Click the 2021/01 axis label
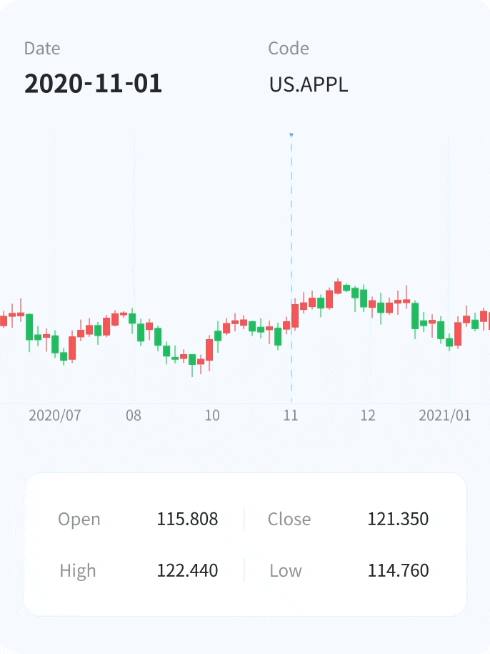The width and height of the screenshot is (490, 654). (445, 416)
